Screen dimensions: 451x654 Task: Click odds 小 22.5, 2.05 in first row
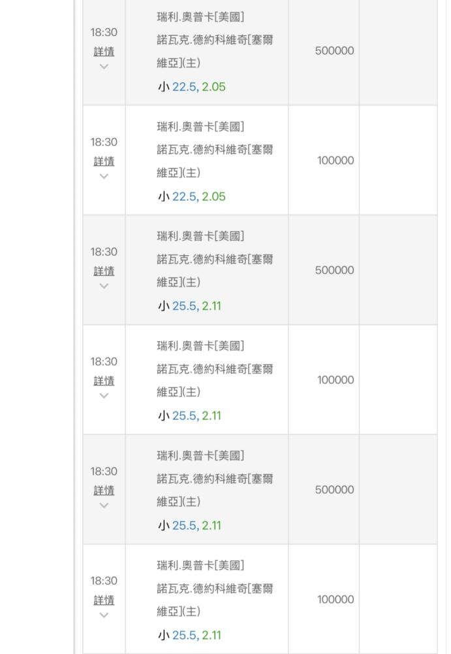pos(191,87)
